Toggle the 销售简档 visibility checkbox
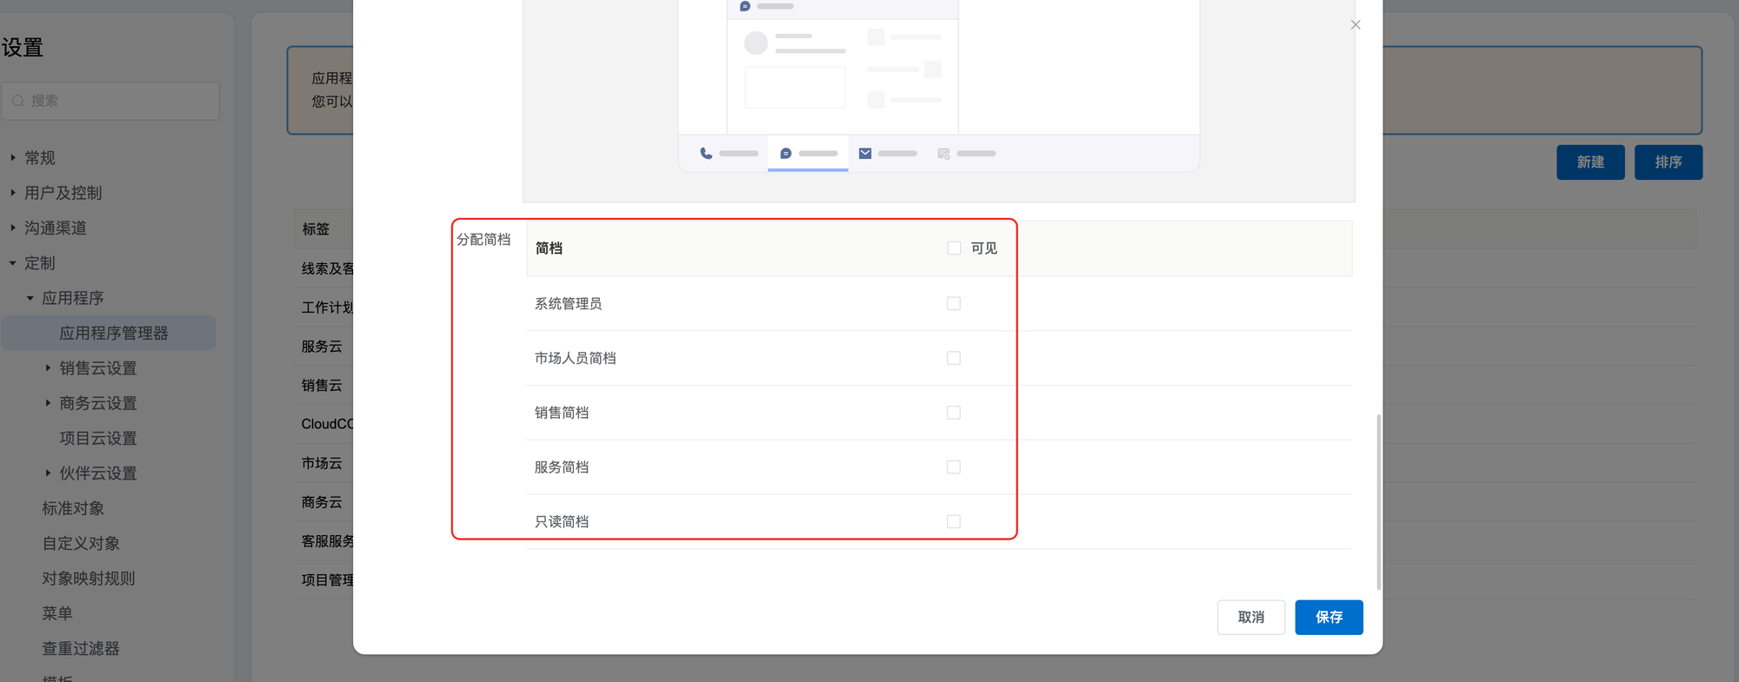This screenshot has width=1739, height=682. coord(954,413)
